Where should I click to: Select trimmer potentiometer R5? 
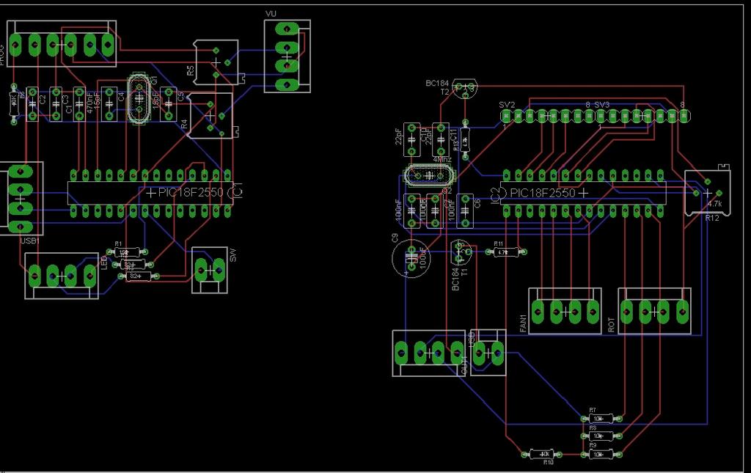tap(216, 63)
